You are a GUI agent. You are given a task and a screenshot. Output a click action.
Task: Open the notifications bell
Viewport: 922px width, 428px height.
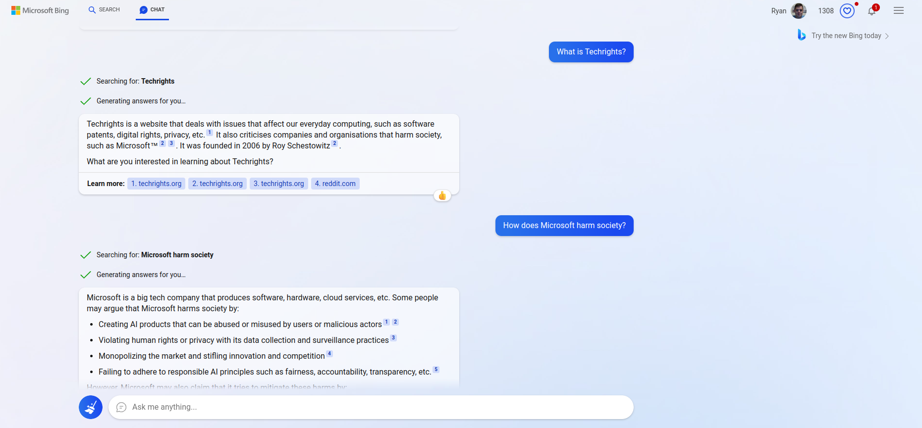tap(872, 11)
